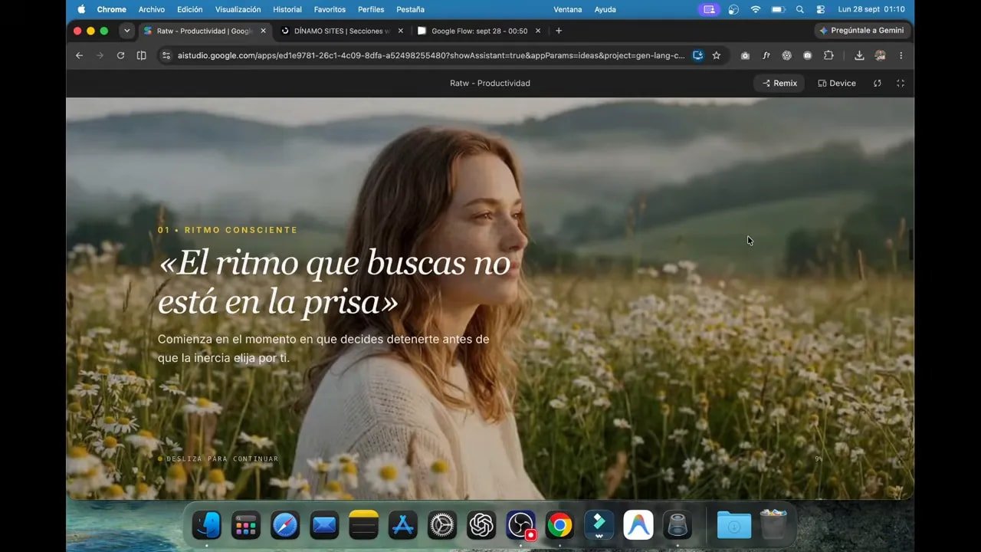Viewport: 981px width, 552px height.
Task: Reload the app preview via refresh icon
Action: [878, 83]
